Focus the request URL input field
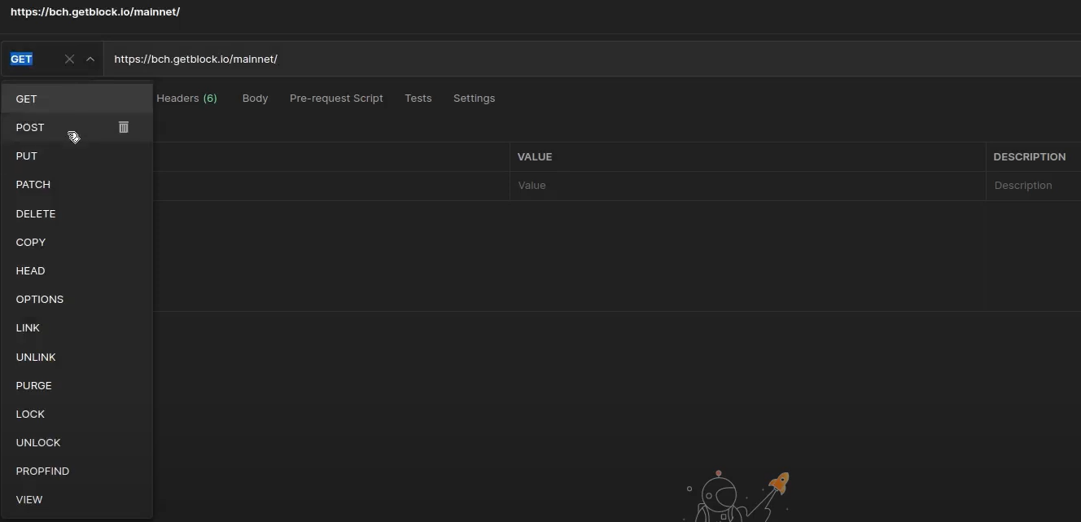Viewport: 1081px width, 522px height. click(x=592, y=59)
